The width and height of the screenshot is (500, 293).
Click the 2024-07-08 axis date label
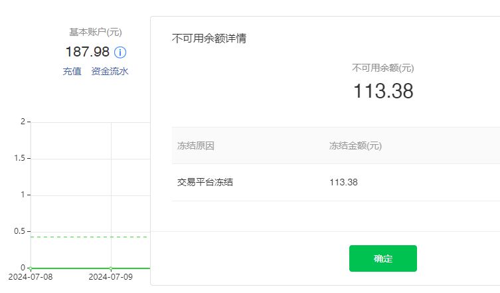[x=31, y=276]
